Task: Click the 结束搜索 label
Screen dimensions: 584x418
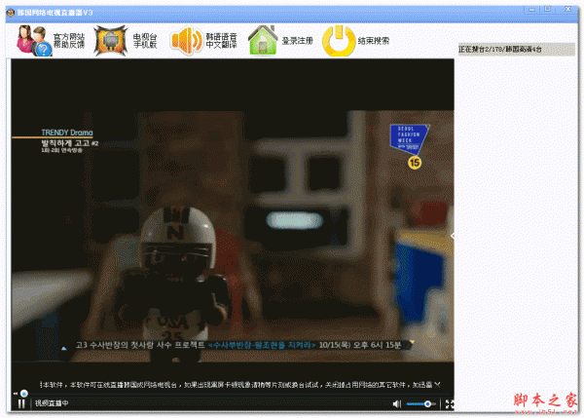Action: click(x=374, y=41)
